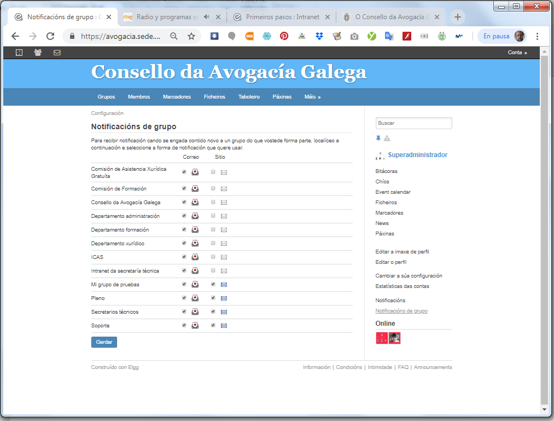Disable Sitio checkbox for Soporte
Image resolution: width=554 pixels, height=421 pixels.
(213, 325)
